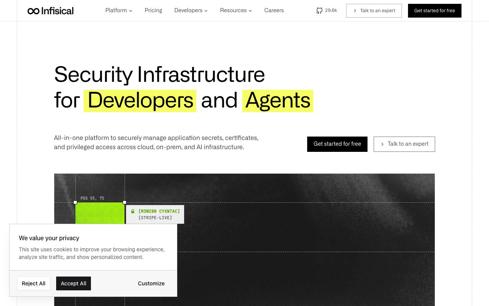The width and height of the screenshot is (489, 306).
Task: Click the top-right handle of green square
Action: (x=125, y=202)
